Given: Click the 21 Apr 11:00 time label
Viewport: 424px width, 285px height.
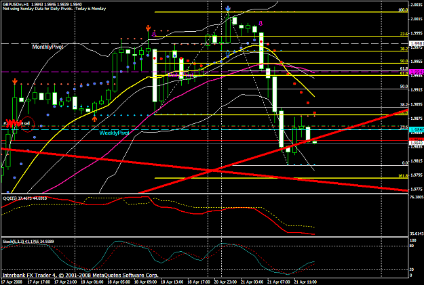Looking at the screenshot, I should [305, 282].
